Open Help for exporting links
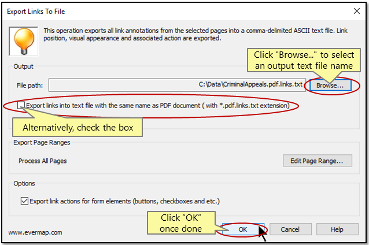The image size is (369, 245). point(337,229)
